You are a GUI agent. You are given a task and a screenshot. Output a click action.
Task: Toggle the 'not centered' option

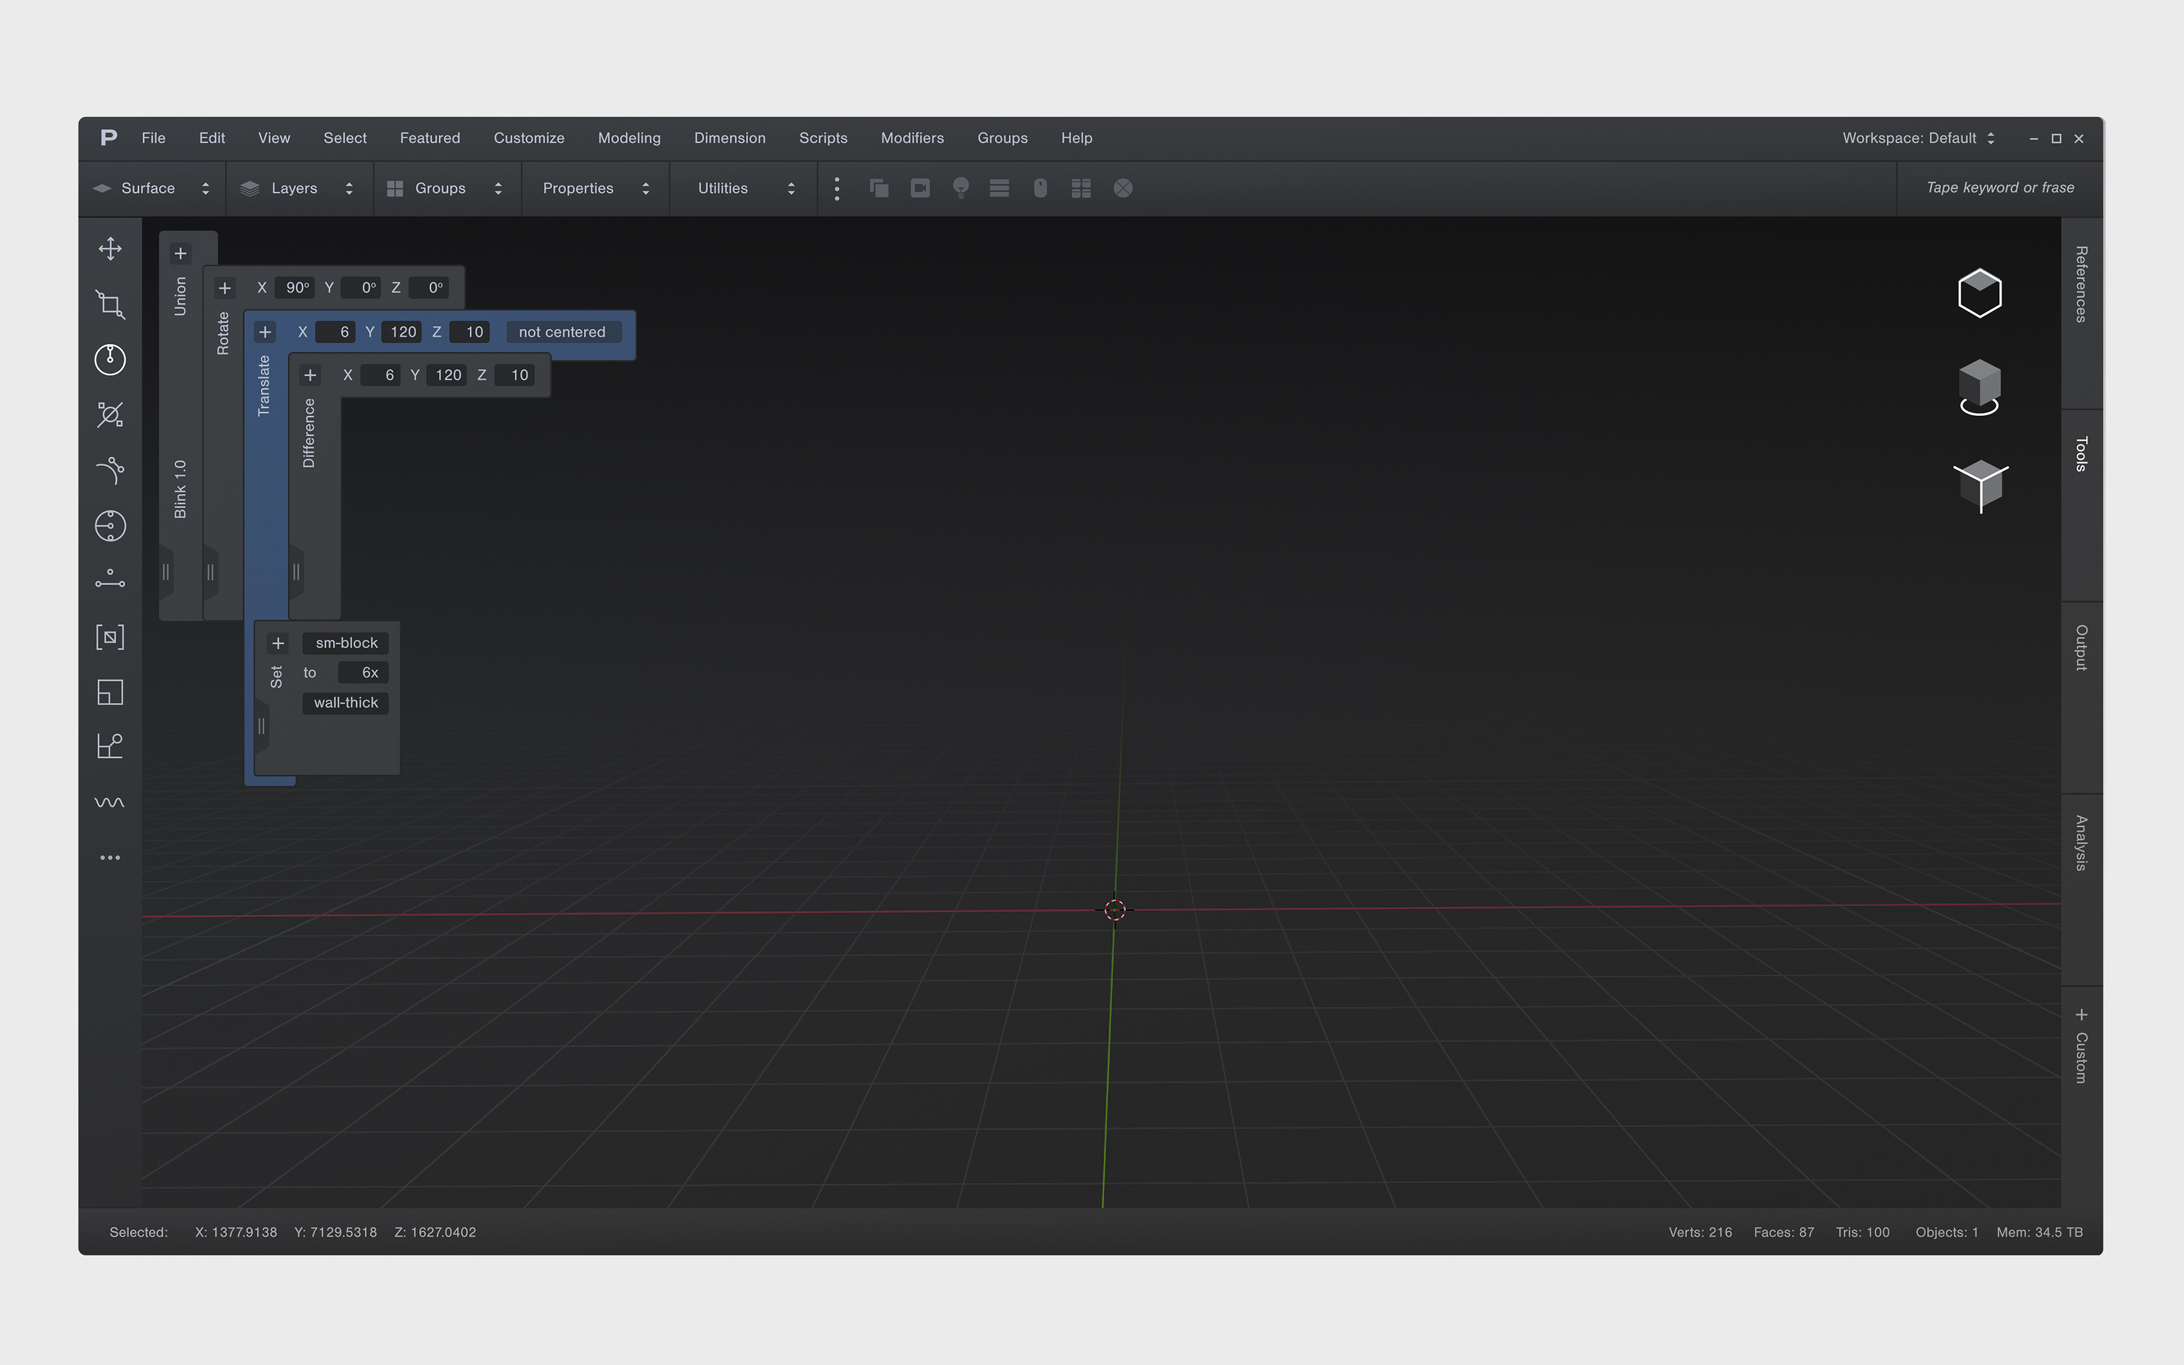(x=562, y=332)
